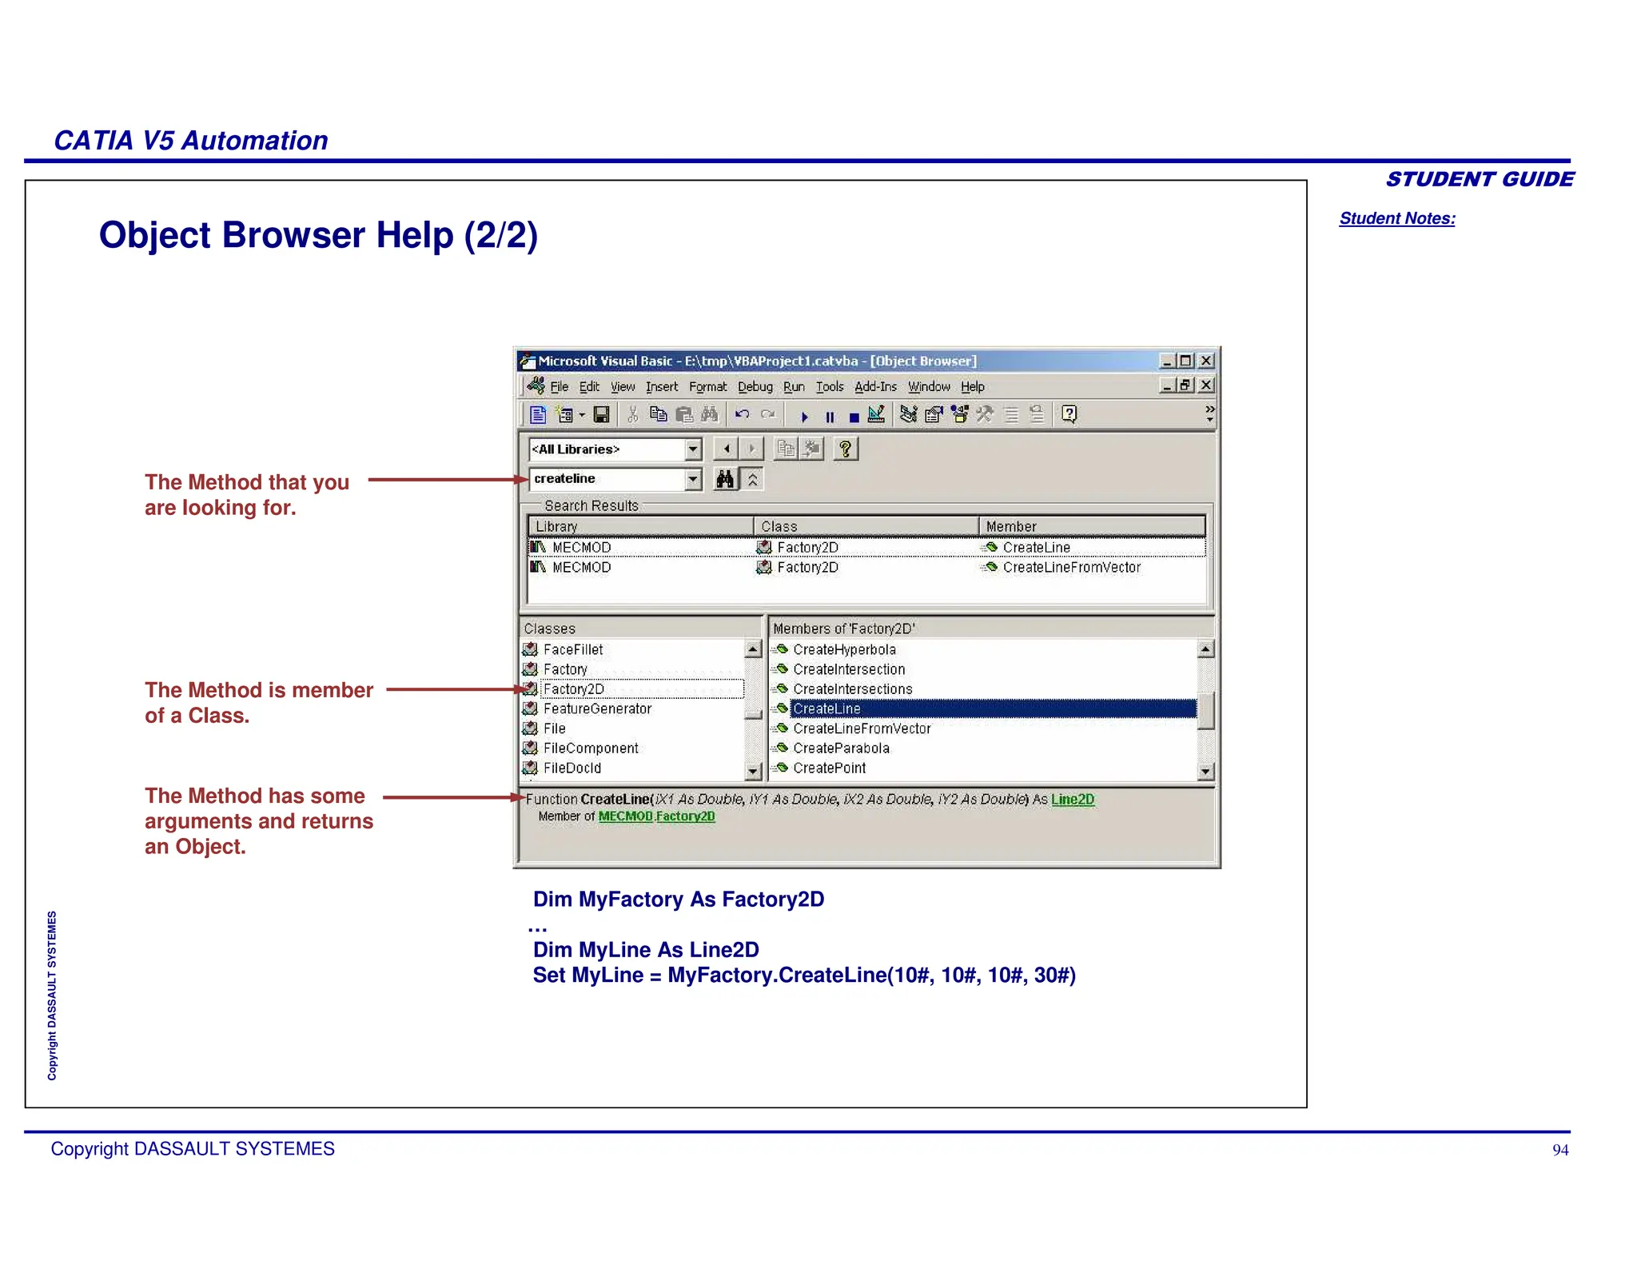1637x1265 pixels.
Task: Click the Member column header
Action: pos(1093,526)
